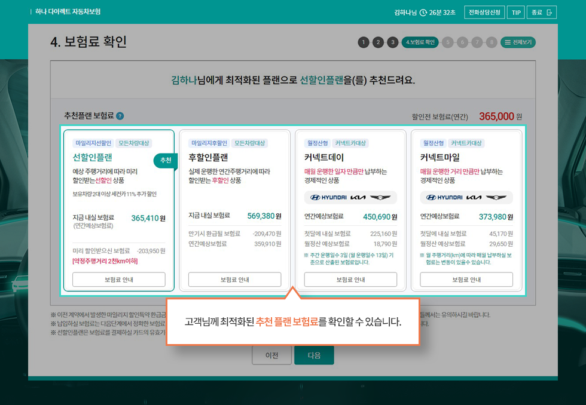Click 종료 to exit the application
The width and height of the screenshot is (586, 405).
542,13
